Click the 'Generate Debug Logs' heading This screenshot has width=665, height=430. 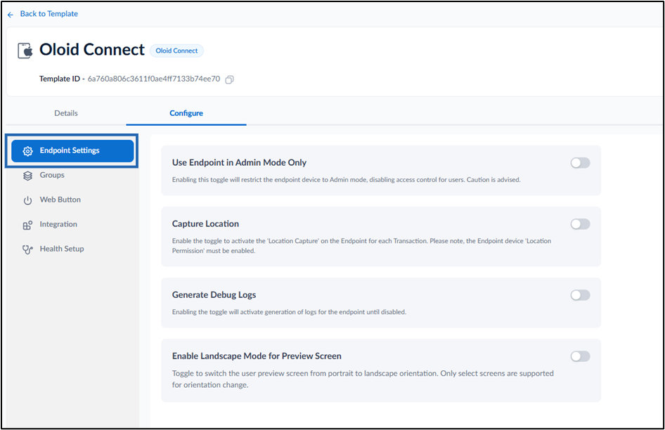pos(214,294)
